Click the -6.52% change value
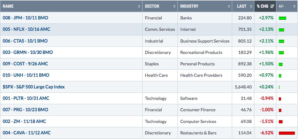This screenshot has width=298, height=139. point(266,133)
